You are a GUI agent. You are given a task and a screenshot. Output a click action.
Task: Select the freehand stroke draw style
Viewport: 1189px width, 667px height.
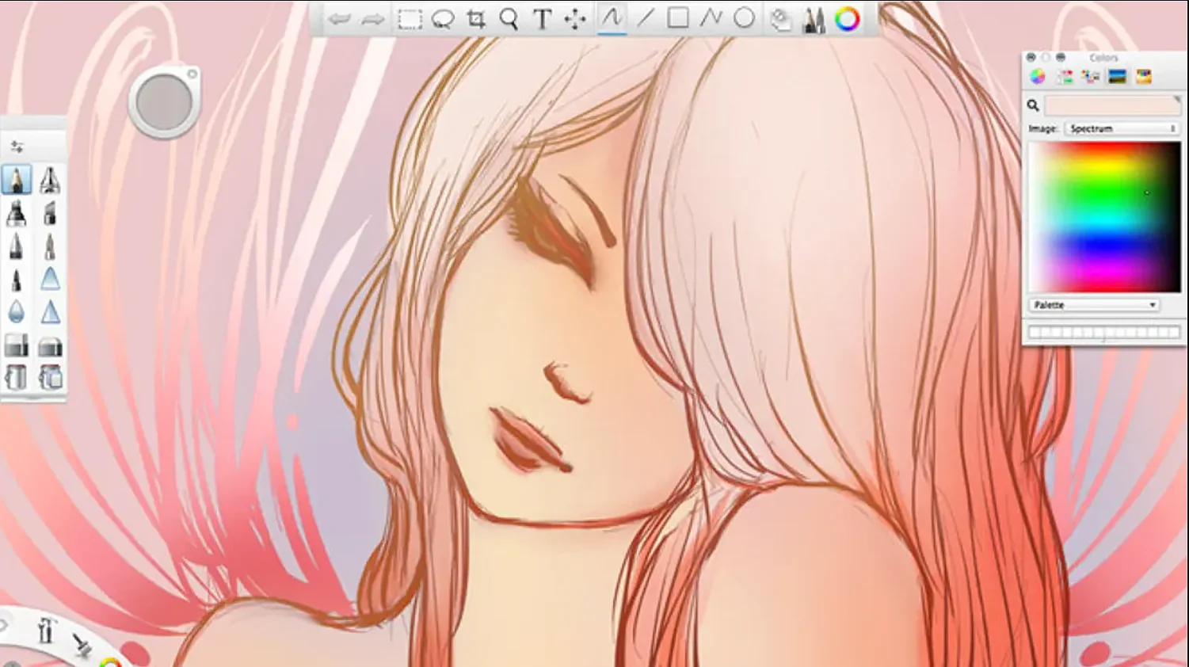click(x=611, y=17)
